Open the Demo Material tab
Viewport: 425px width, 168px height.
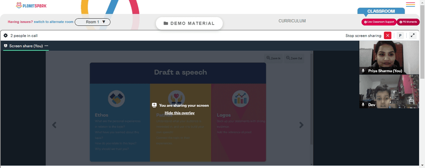pyautogui.click(x=189, y=23)
